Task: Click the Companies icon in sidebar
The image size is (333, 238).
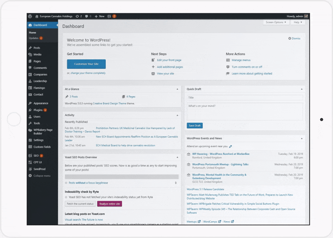Action: (30, 74)
